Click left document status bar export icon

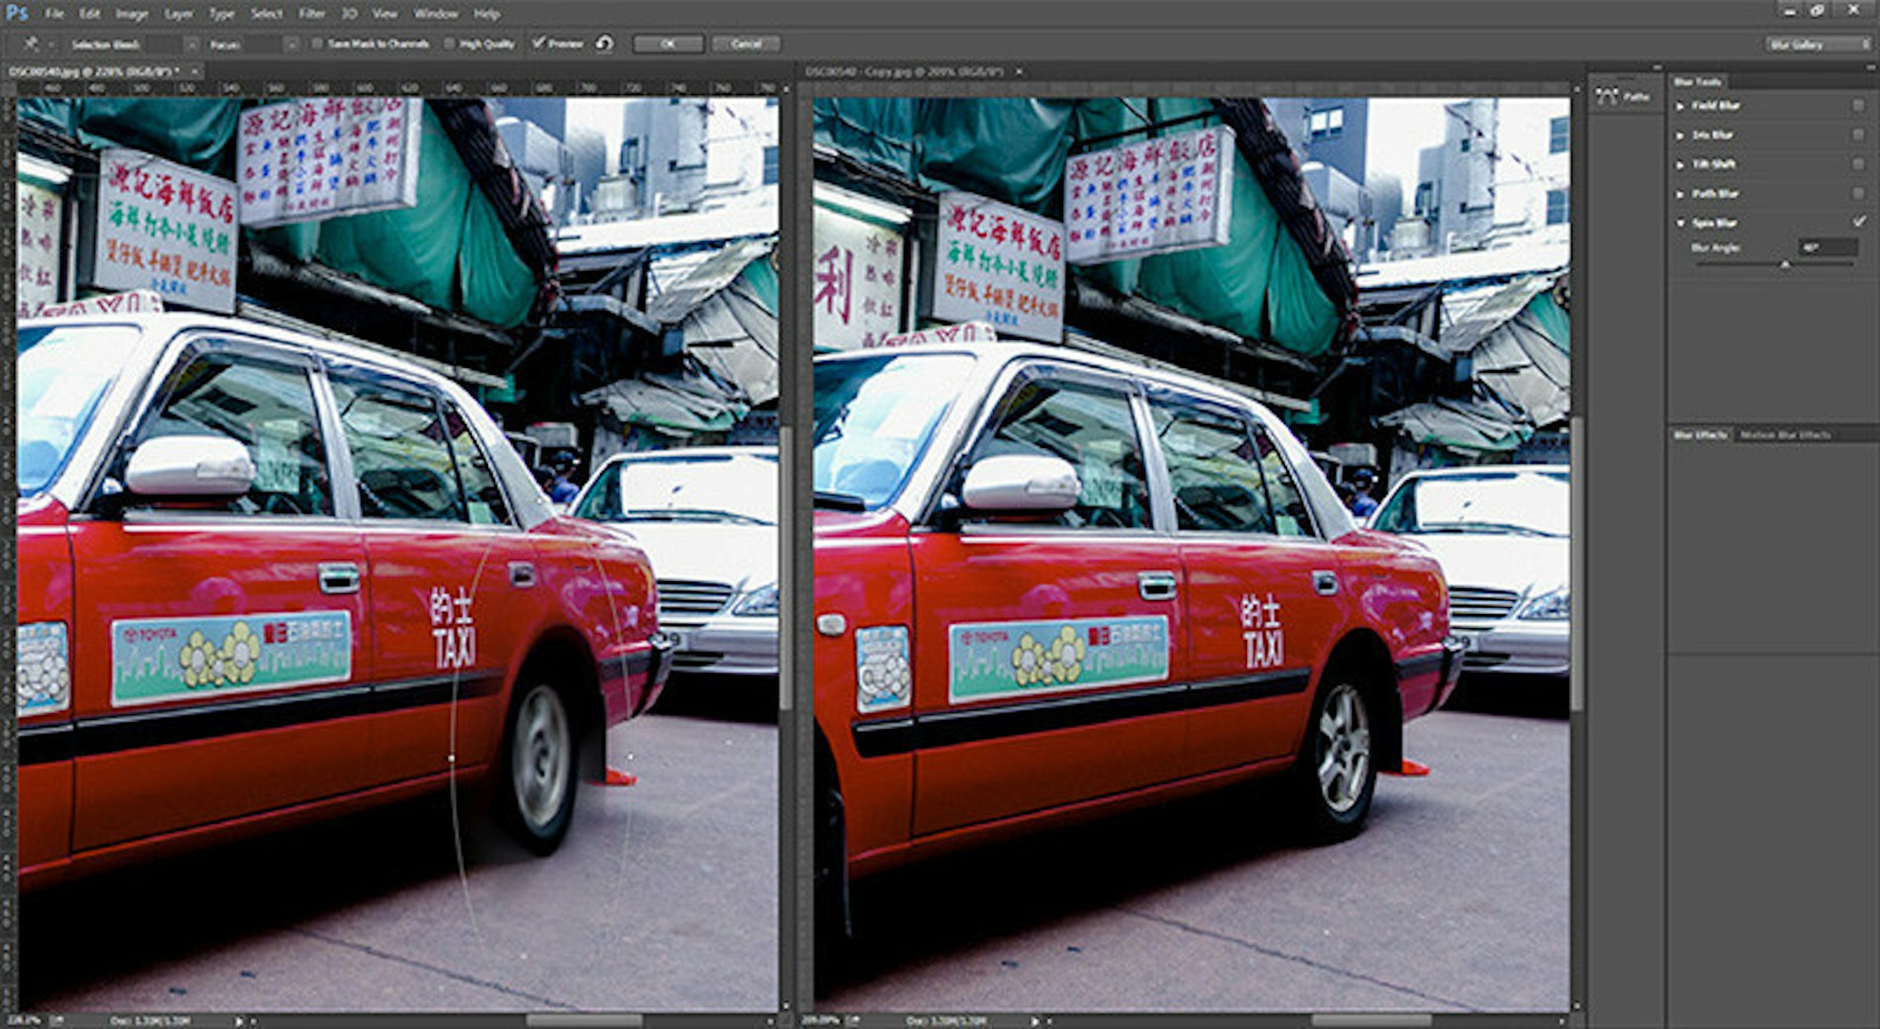pyautogui.click(x=57, y=1021)
